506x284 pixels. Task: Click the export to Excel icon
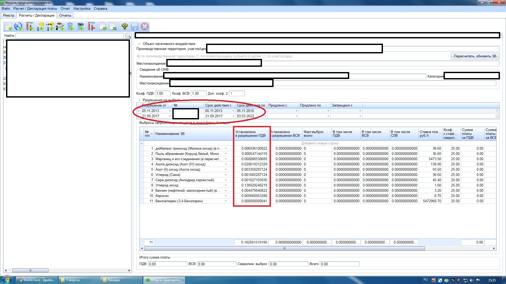click(x=113, y=26)
